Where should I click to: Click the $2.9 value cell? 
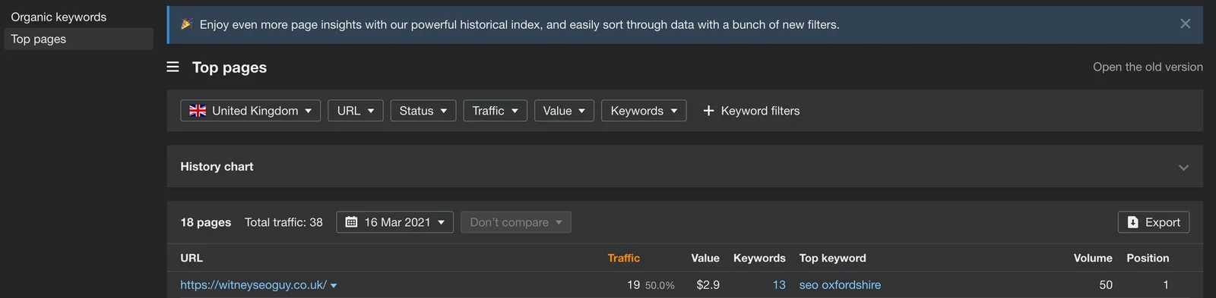pos(708,285)
